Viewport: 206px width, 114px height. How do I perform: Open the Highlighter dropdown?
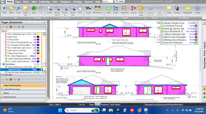[188, 15]
